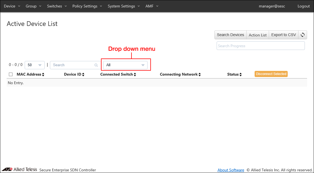The image size is (314, 173).
Task: Click the refresh icon button
Action: [x=303, y=35]
